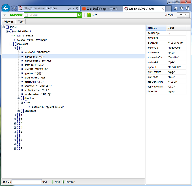Expand movie item 9
The width and height of the screenshot is (192, 186).
tap(15, 149)
